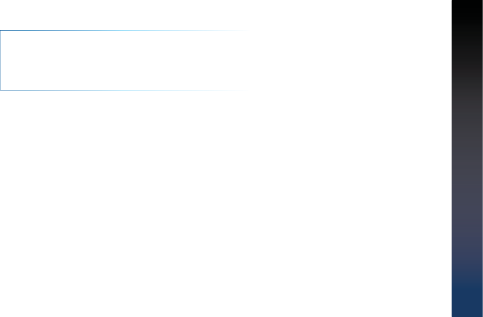The width and height of the screenshot is (483, 317).
Task: Select the dark gradient sidebar panel
Action: tap(467, 158)
